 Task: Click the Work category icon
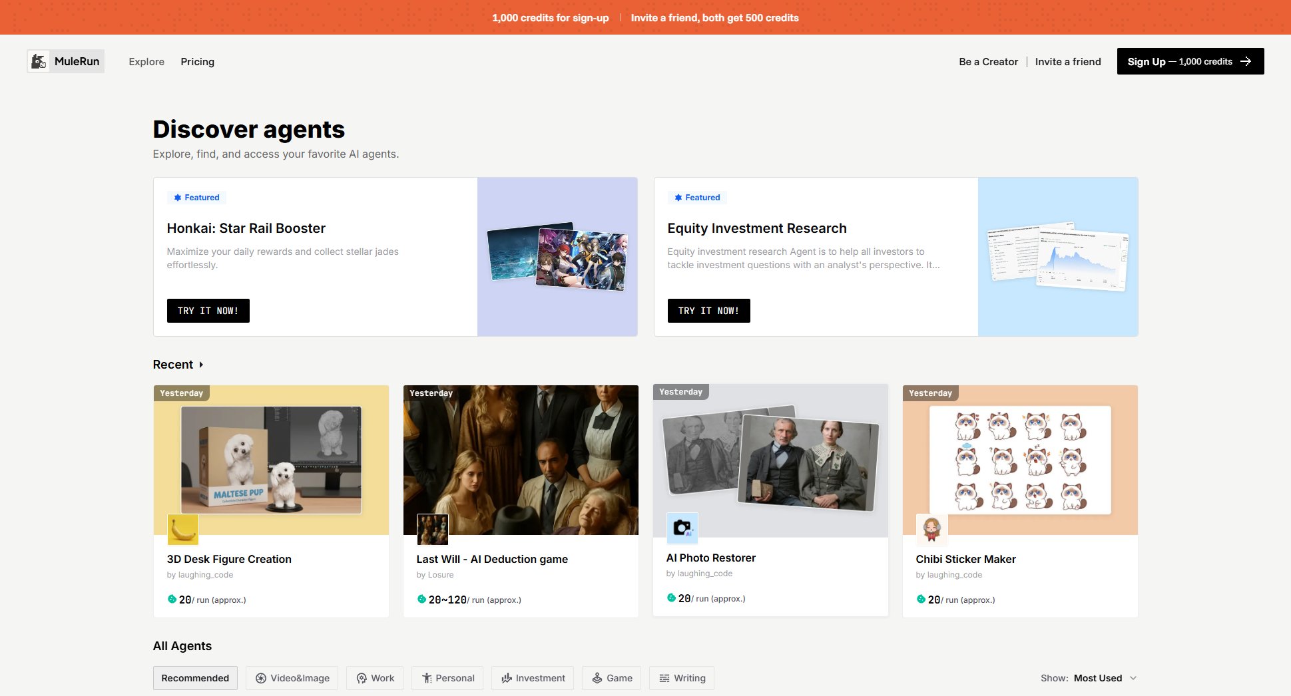(362, 678)
